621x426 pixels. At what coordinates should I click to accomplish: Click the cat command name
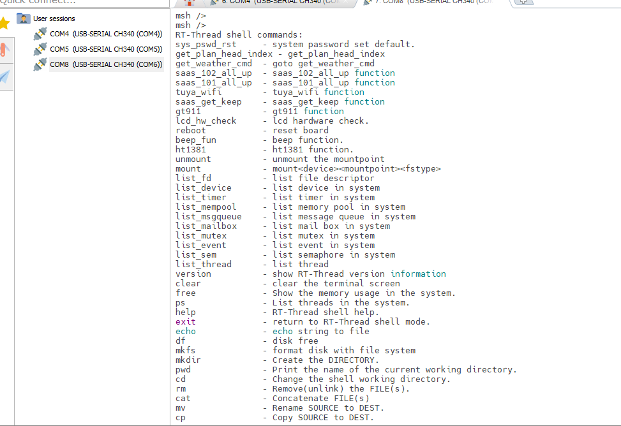pyautogui.click(x=183, y=399)
